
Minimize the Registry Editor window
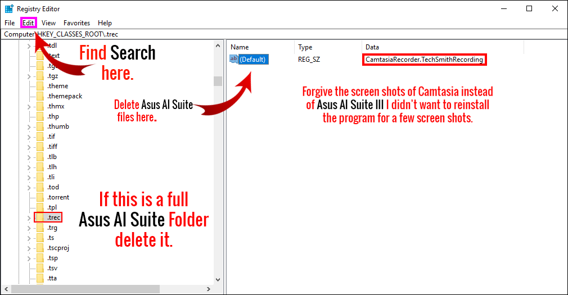tap(504, 8)
